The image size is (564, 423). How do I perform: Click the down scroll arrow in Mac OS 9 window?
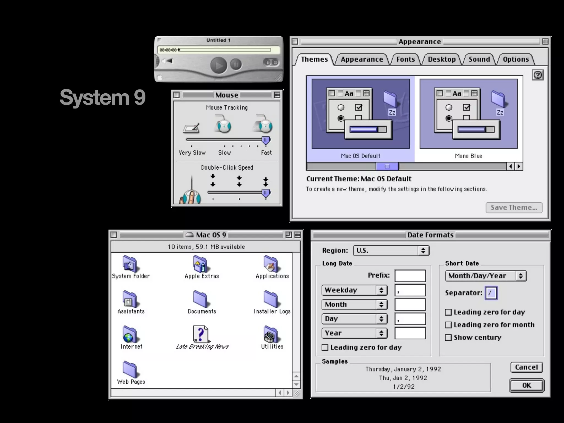[296, 384]
